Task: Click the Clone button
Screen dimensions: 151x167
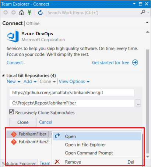Action: [x=23, y=122]
